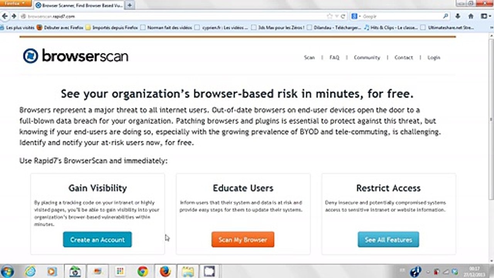This screenshot has height=278, width=494.
Task: Open the Windows Start menu
Action: pyautogui.click(x=7, y=271)
